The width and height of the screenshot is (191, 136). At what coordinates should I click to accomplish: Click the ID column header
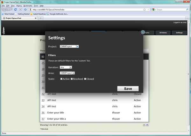(x=43, y=57)
